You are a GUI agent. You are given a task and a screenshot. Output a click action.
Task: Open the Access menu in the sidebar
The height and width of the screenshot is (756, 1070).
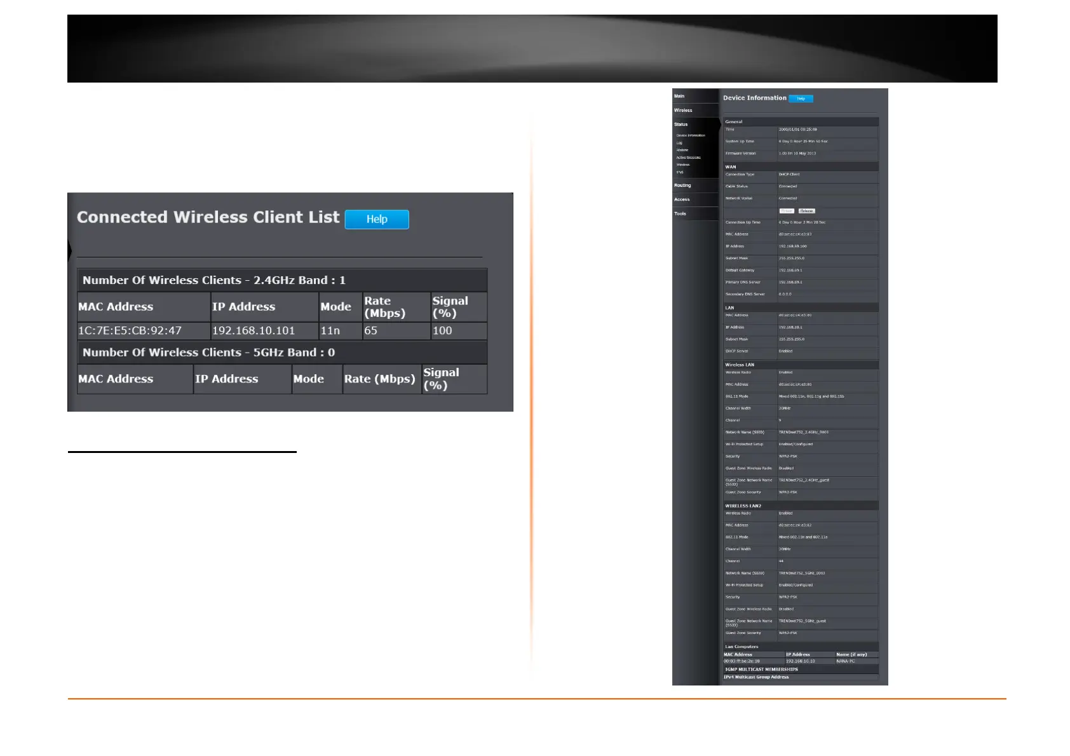pyautogui.click(x=682, y=199)
